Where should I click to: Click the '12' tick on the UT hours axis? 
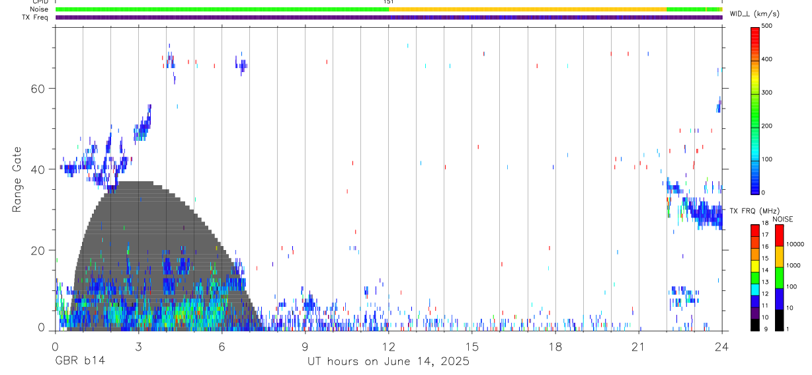[x=388, y=347]
